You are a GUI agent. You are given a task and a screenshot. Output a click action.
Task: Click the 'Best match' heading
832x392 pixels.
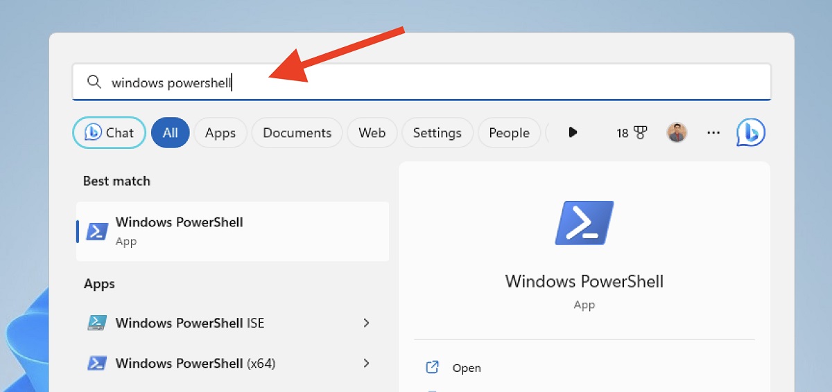[116, 181]
